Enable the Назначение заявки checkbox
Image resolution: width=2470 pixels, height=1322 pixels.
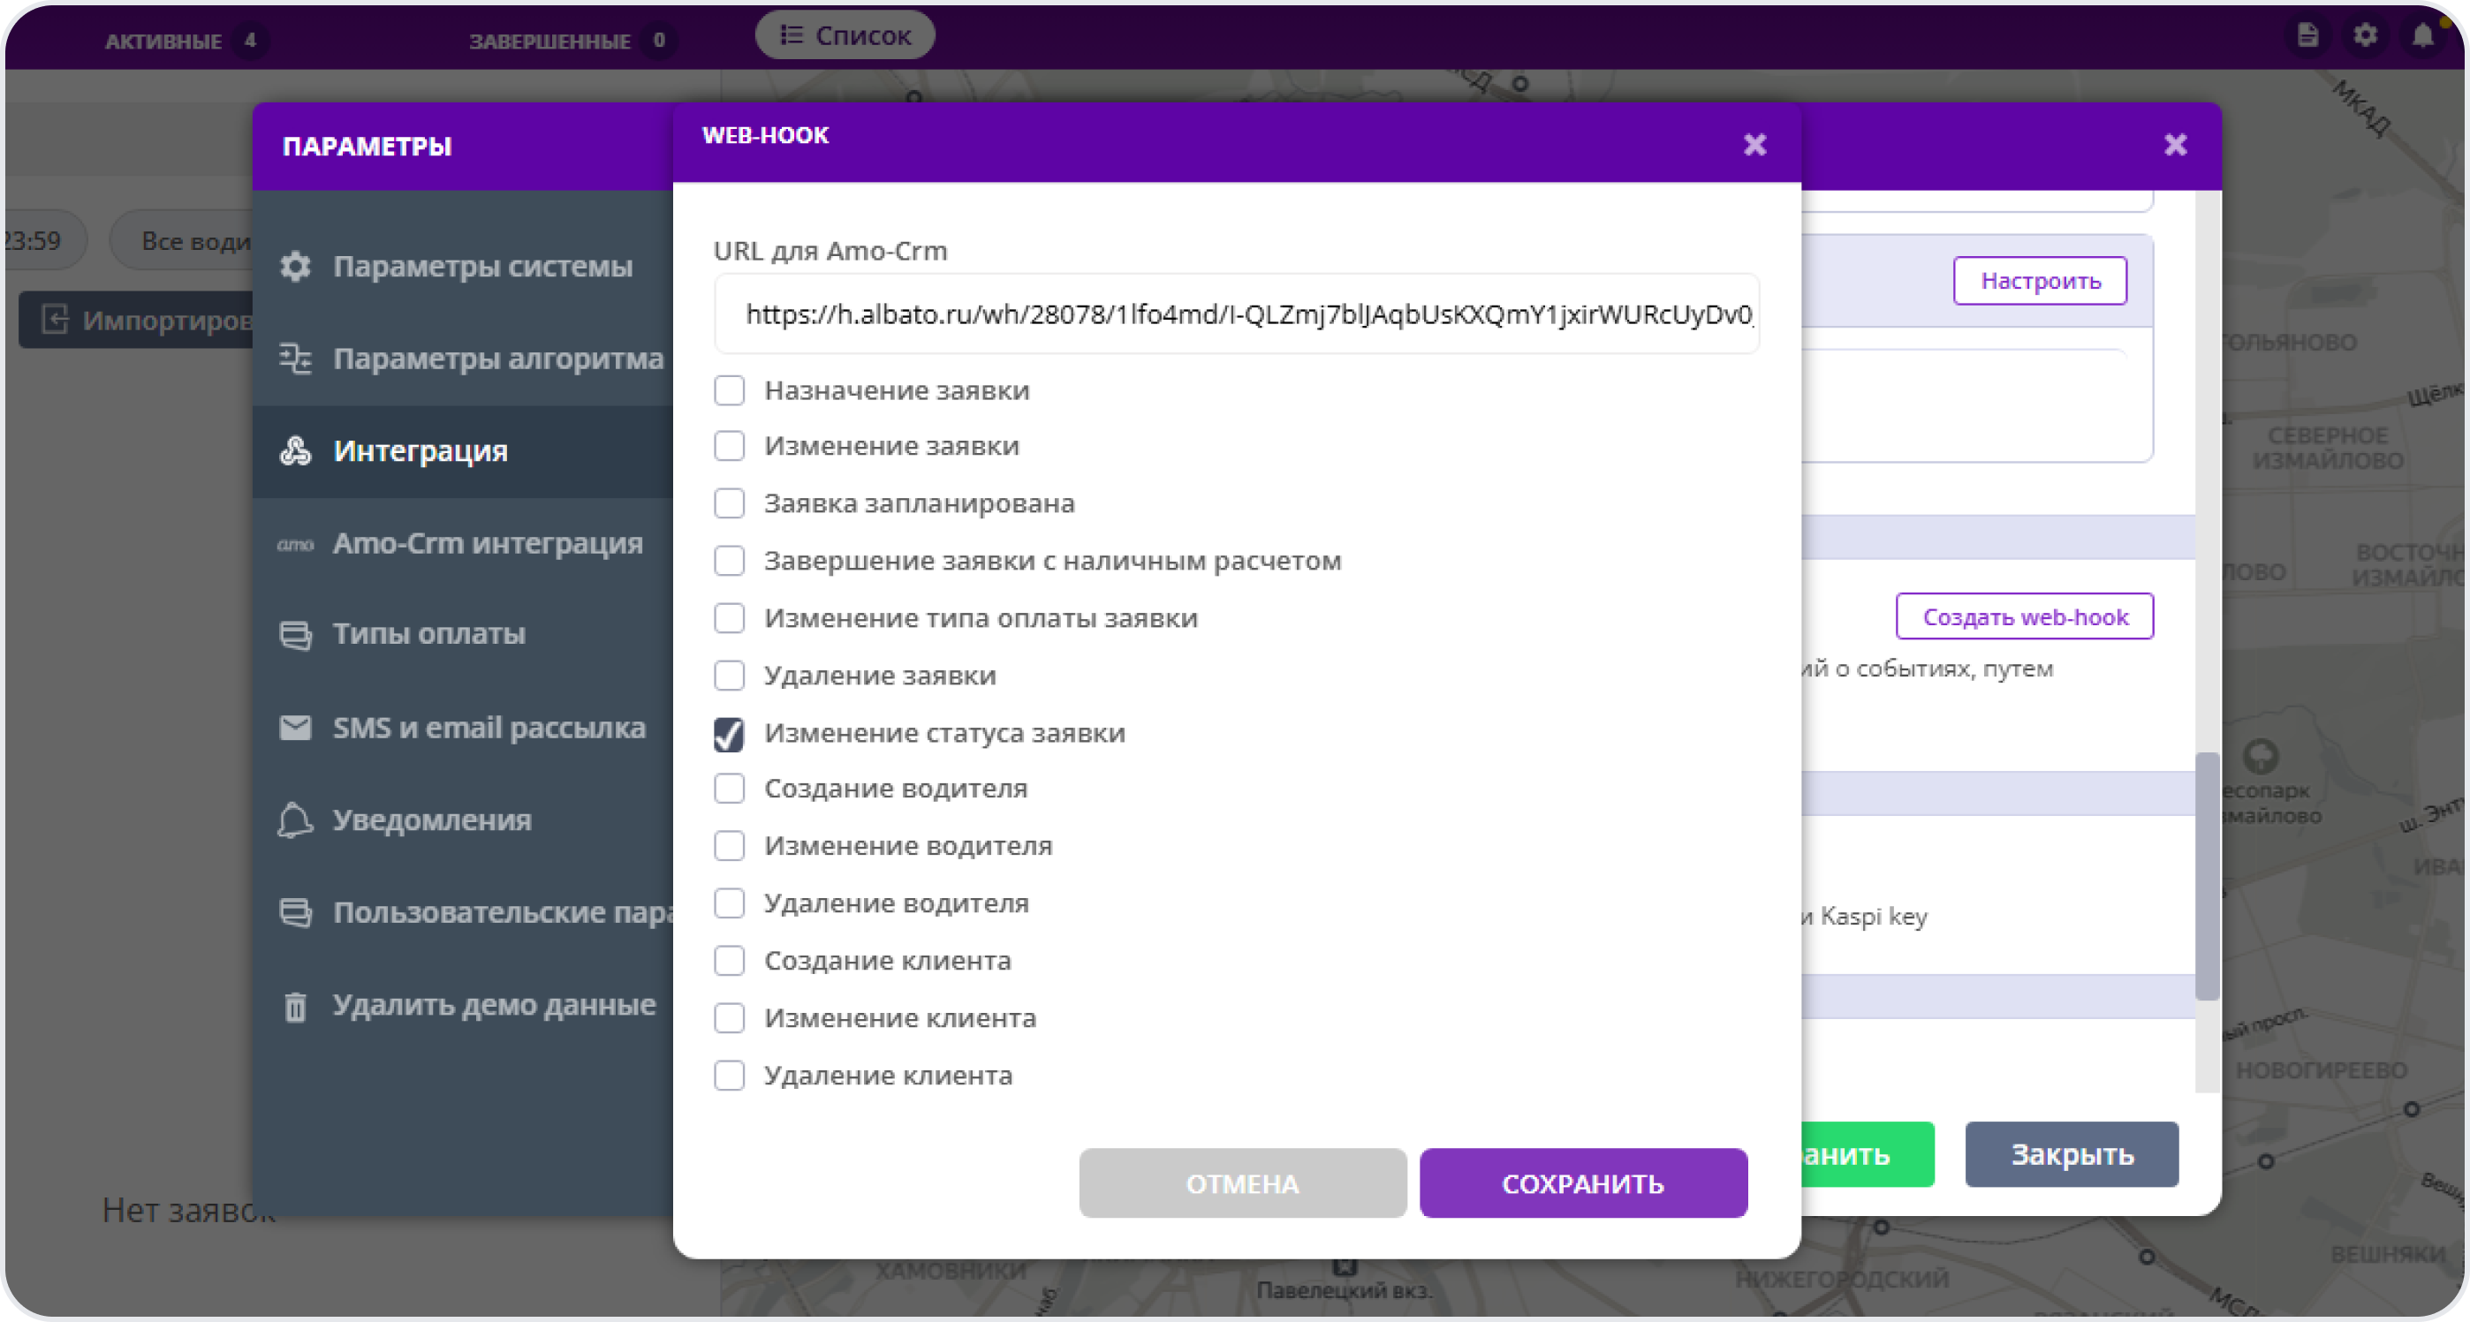[729, 390]
